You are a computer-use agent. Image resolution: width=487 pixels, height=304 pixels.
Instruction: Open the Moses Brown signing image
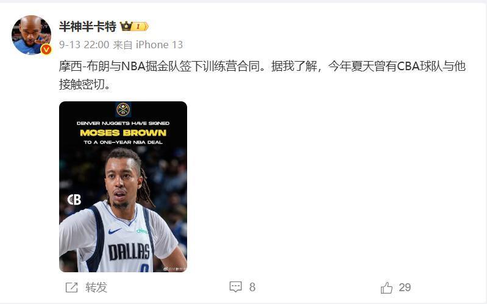point(123,187)
